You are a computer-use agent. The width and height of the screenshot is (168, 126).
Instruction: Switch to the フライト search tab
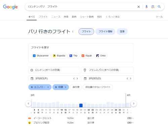pyautogui.click(x=43, y=17)
